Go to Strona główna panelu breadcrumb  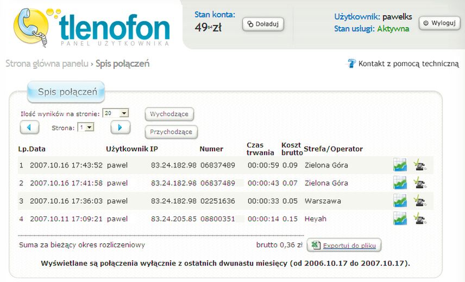[46, 64]
